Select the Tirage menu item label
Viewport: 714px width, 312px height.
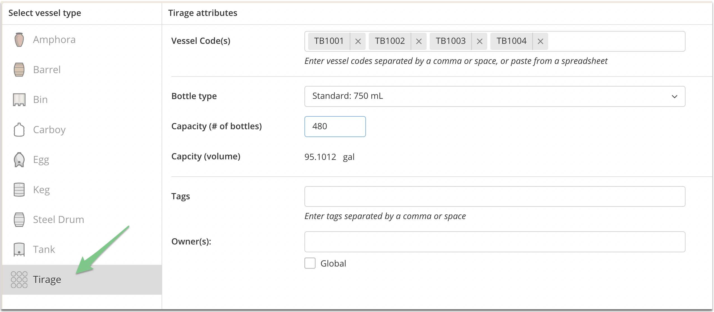click(x=47, y=280)
